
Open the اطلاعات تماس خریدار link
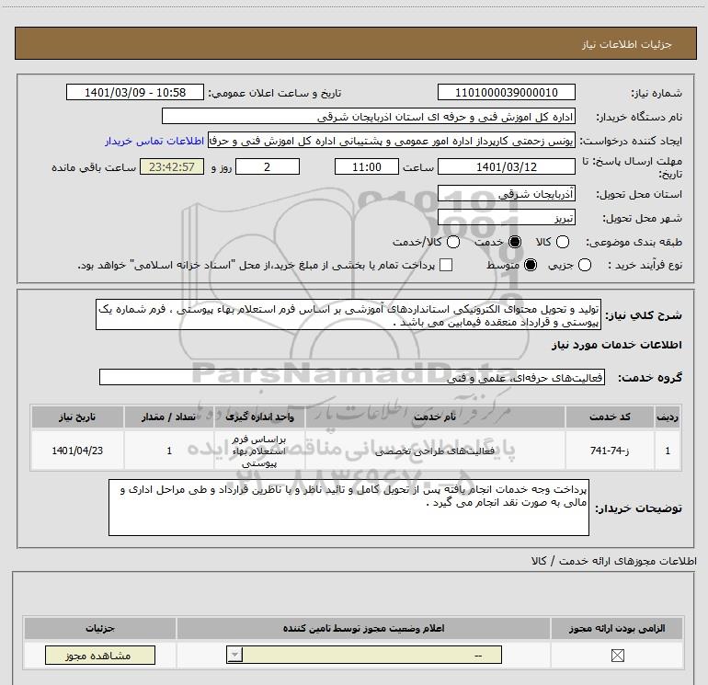pos(154,141)
